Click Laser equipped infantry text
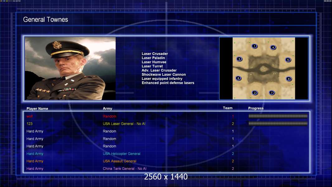The height and width of the screenshot is (187, 332). 162,79
